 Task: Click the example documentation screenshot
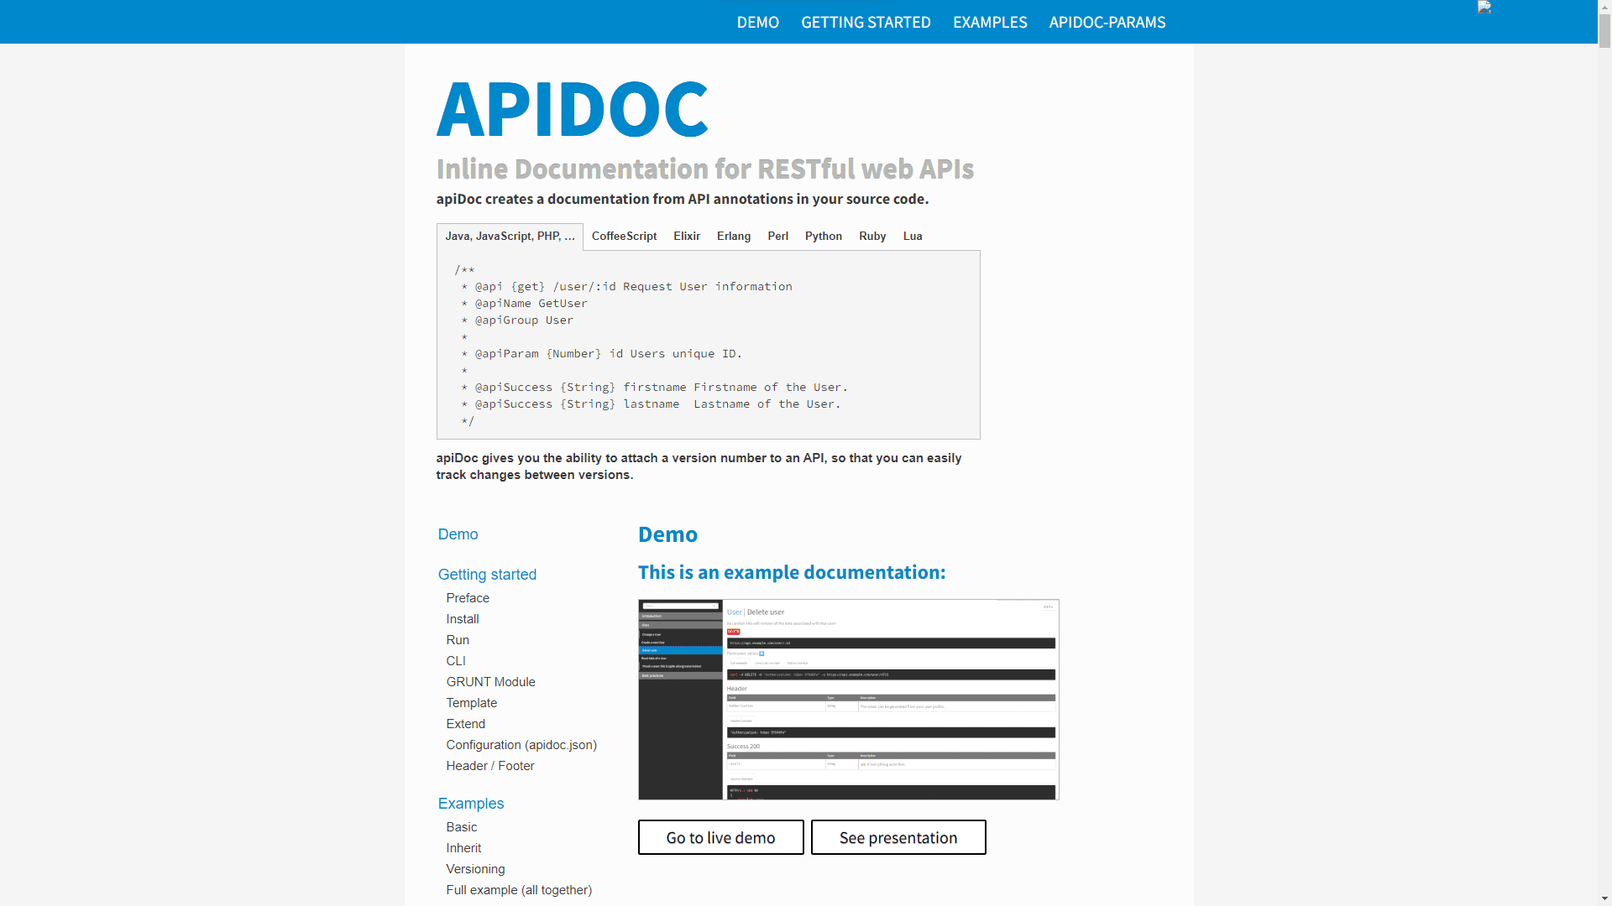coord(848,699)
